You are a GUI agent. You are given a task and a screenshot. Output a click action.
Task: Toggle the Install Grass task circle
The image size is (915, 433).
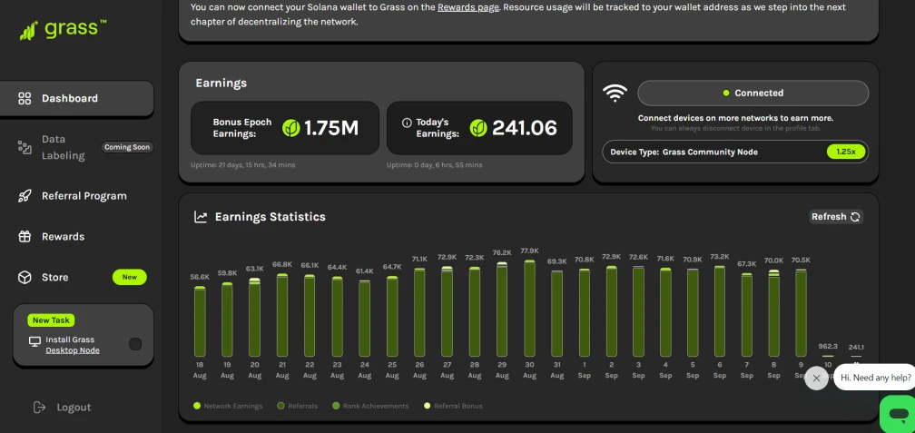pos(135,344)
